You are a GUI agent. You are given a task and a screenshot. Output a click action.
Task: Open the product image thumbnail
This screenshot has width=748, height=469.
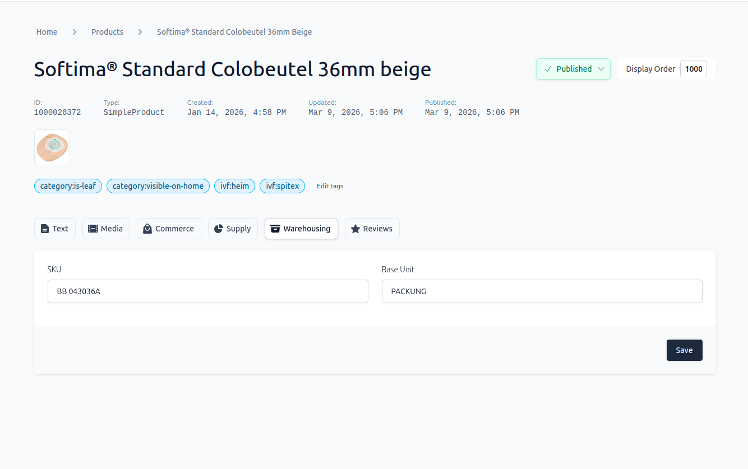click(x=52, y=147)
